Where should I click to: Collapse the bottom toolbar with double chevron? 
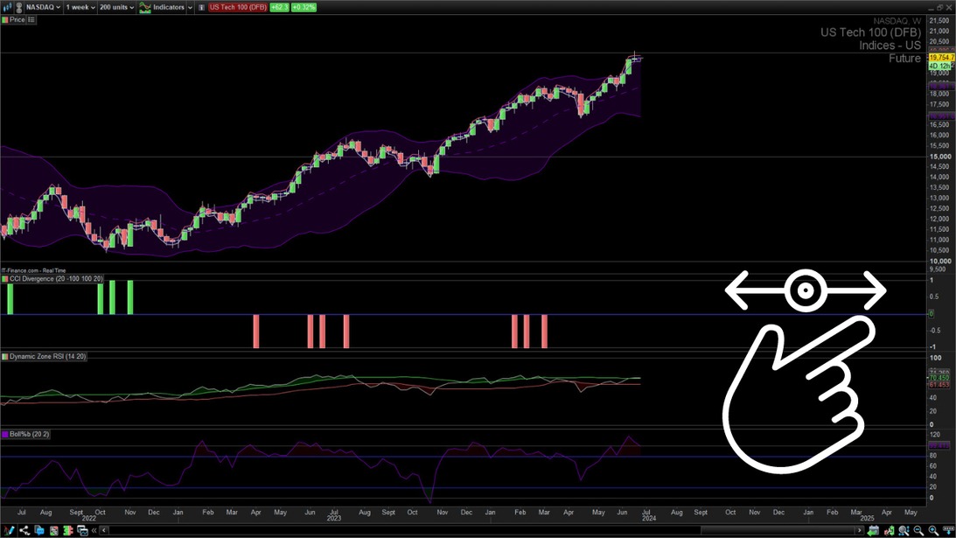pyautogui.click(x=94, y=531)
